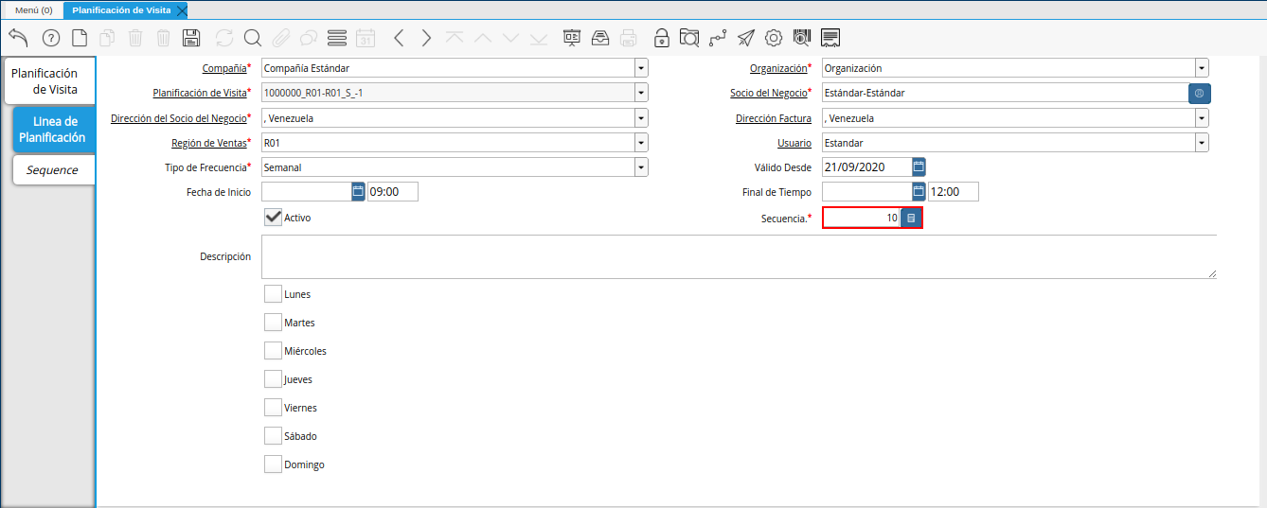The height and width of the screenshot is (508, 1267).
Task: Click the first trash delete icon
Action: tap(135, 38)
